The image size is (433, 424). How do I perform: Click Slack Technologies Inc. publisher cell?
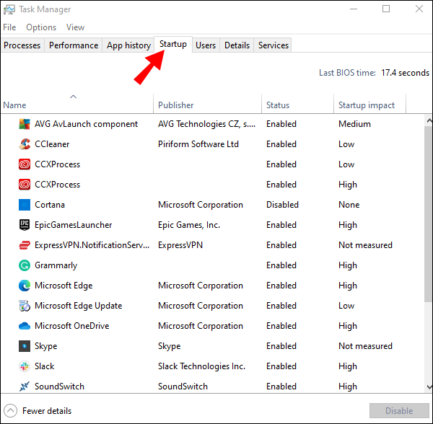(x=201, y=366)
